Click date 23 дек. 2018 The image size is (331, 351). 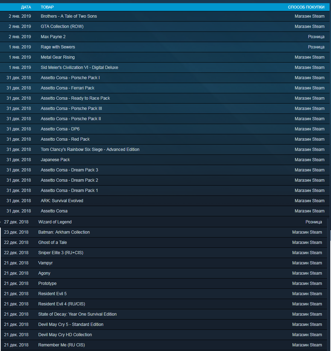tap(16, 232)
